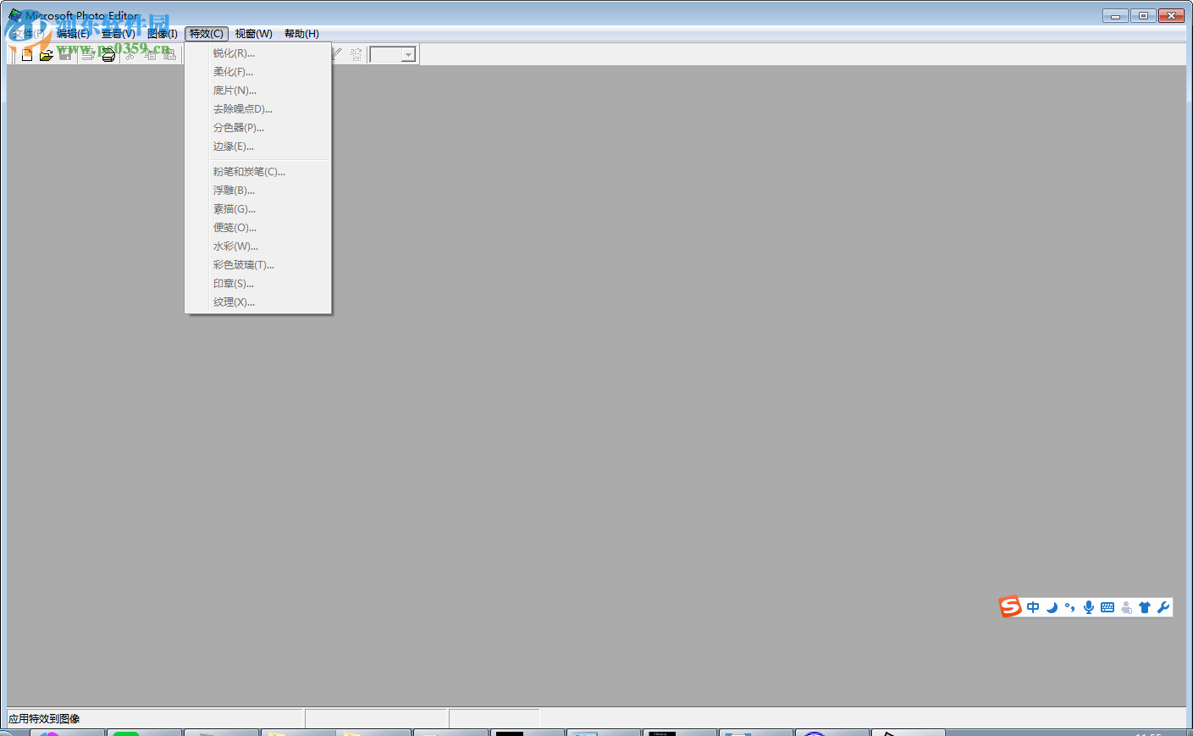Image resolution: width=1193 pixels, height=736 pixels.
Task: Click the Save floppy disk toolbar icon
Action: 65,55
